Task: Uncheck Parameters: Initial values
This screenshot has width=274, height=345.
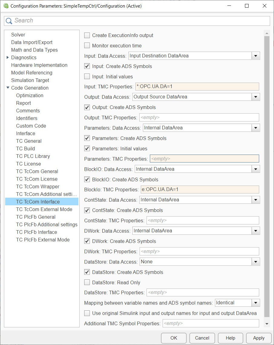Action: point(87,149)
